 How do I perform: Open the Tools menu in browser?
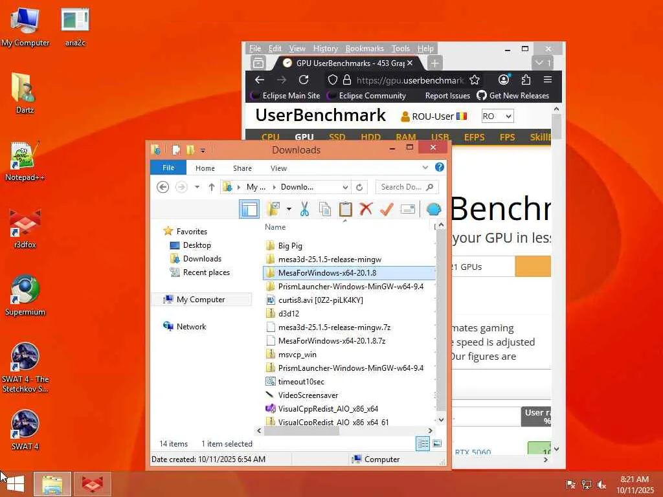coord(400,49)
